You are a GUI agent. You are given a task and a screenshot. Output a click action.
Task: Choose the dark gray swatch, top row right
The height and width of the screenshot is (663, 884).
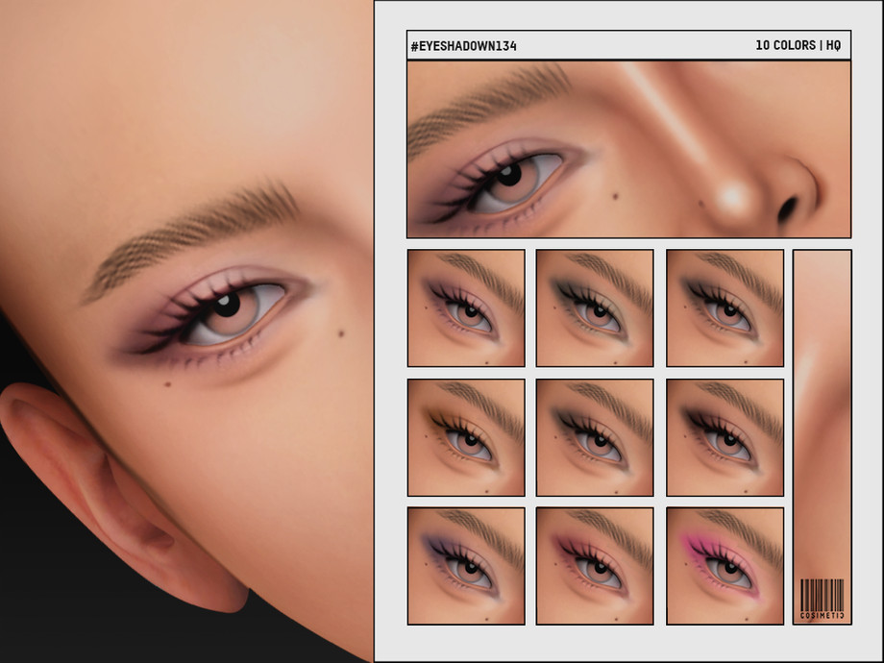tap(724, 307)
